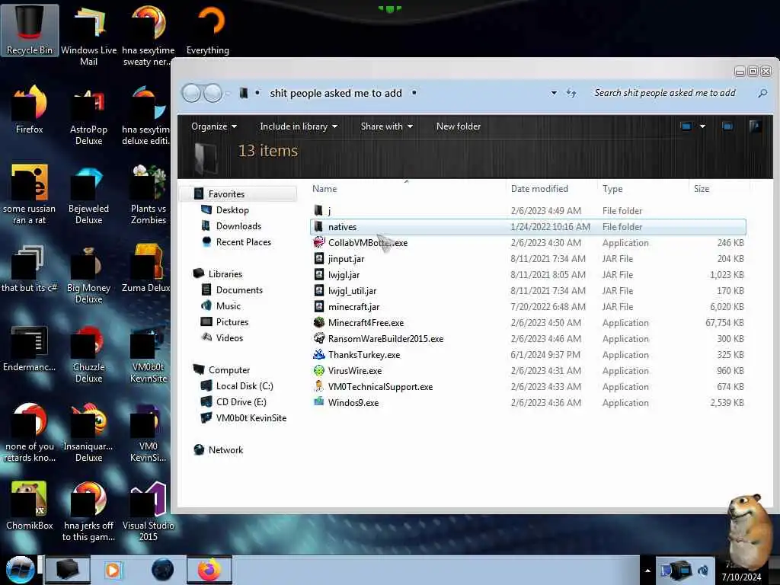Screen dimensions: 780x585
Task: Open the Recycle Bin desktop icon
Action: [x=30, y=30]
